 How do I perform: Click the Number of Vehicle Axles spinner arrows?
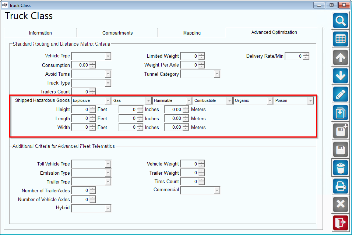[92, 199]
